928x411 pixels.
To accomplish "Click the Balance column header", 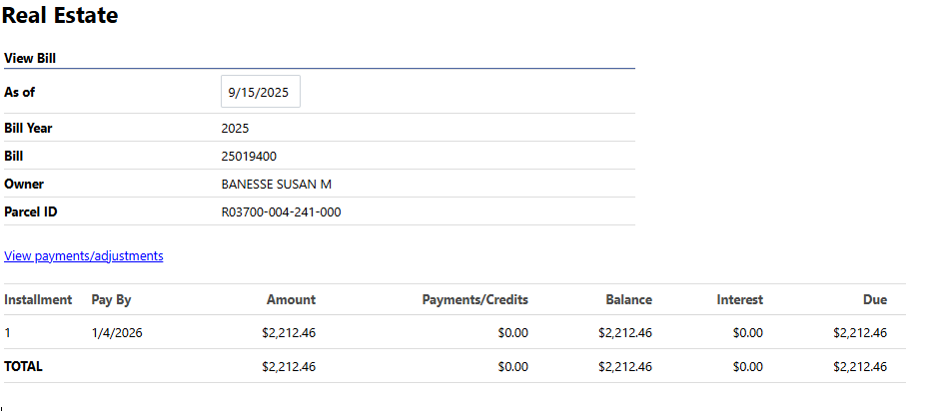I will (x=628, y=299).
